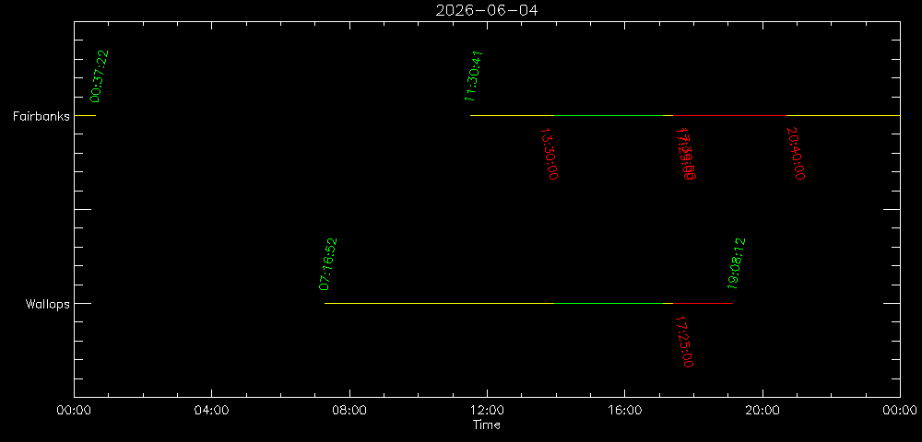Click the 08:00 time axis label

pyautogui.click(x=349, y=411)
